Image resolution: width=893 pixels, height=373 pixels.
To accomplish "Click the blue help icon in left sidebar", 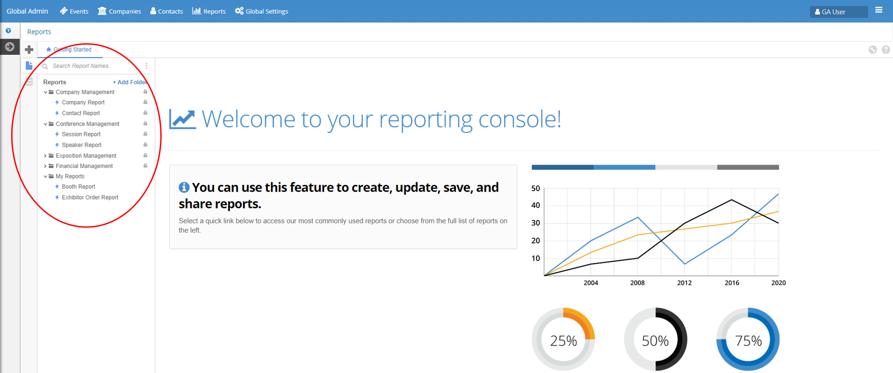I will [x=8, y=31].
